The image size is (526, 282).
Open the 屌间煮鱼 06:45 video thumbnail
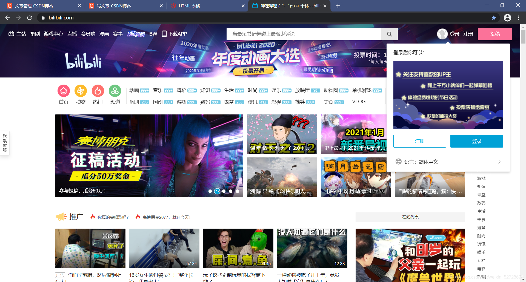238,248
